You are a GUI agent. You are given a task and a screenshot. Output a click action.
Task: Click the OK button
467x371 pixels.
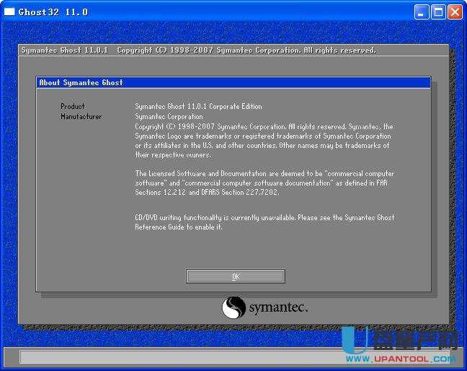pyautogui.click(x=235, y=276)
